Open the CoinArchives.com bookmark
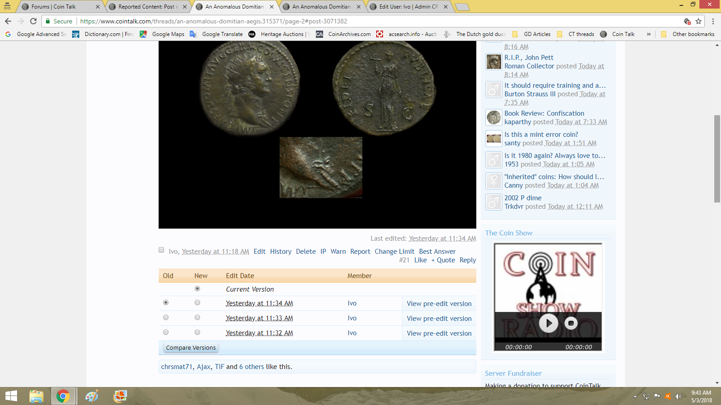 point(343,34)
